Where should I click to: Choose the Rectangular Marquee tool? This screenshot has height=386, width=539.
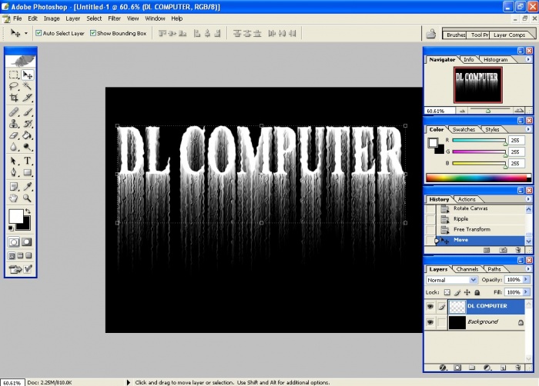pos(14,75)
